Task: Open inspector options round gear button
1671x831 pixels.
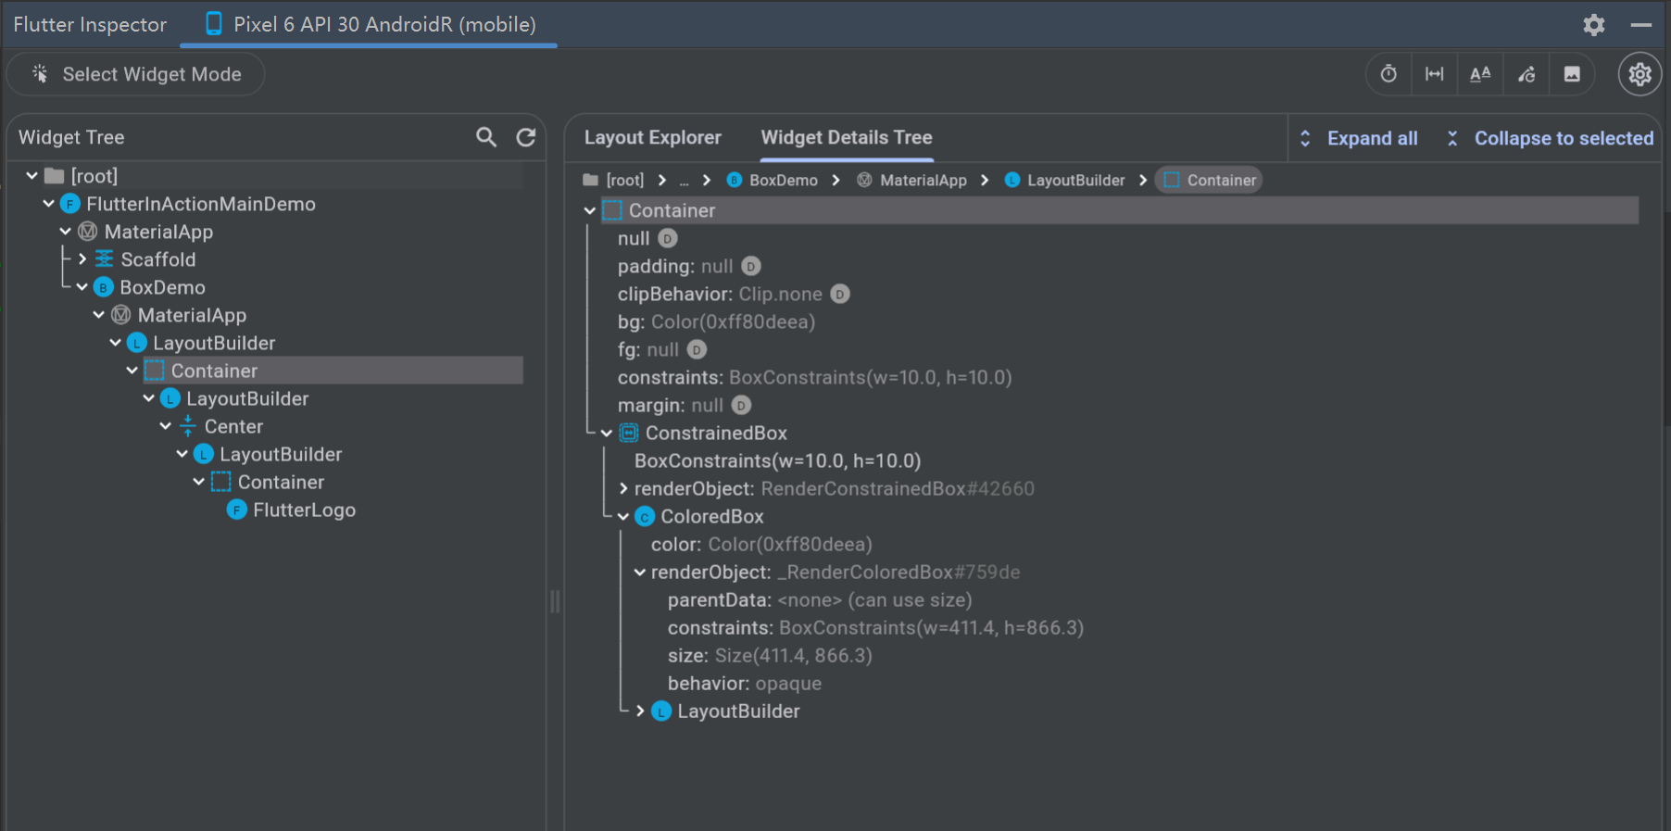Action: [x=1640, y=74]
